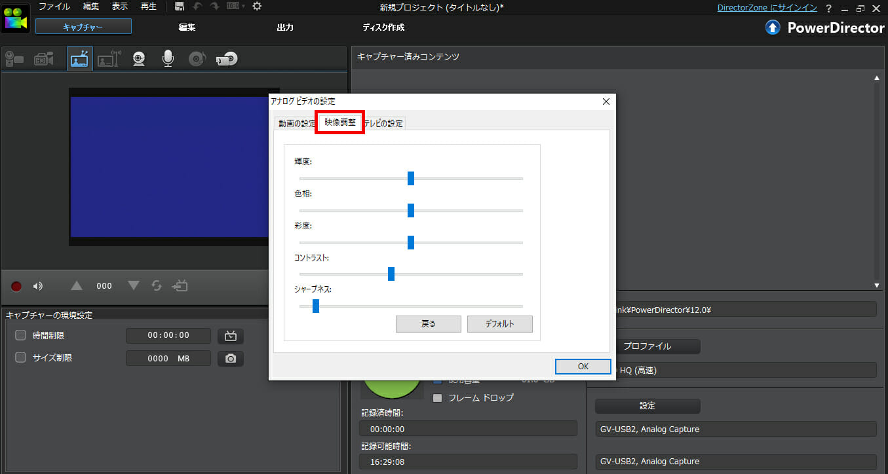
Task: Open the 編集 menu in menu bar
Action: [x=91, y=7]
